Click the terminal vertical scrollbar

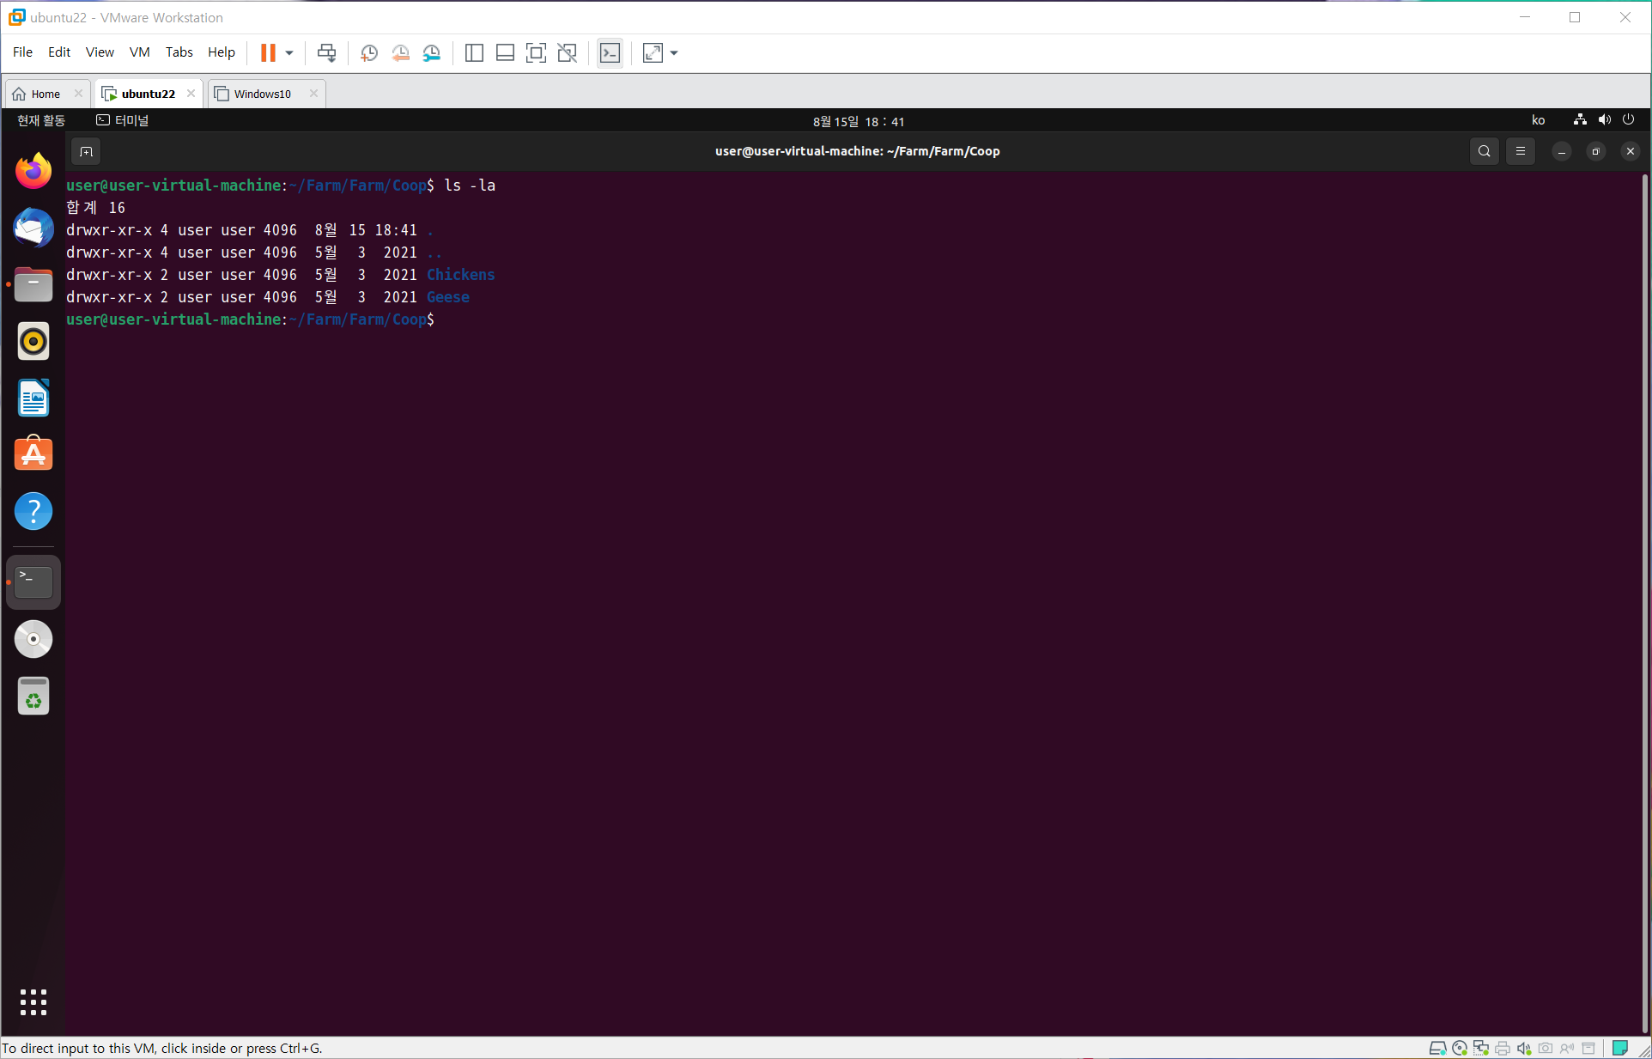click(x=1644, y=601)
